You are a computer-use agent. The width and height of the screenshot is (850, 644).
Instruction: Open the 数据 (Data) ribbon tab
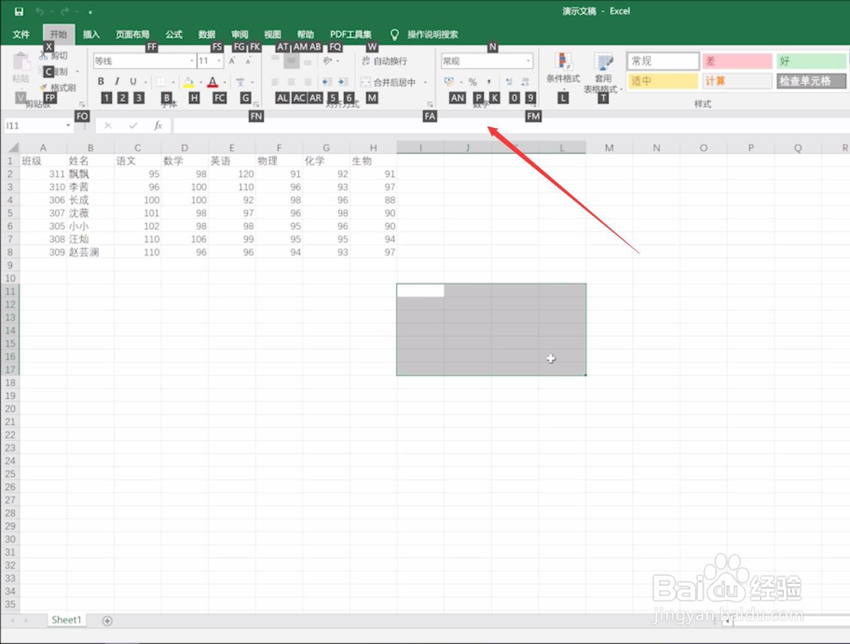pos(207,34)
